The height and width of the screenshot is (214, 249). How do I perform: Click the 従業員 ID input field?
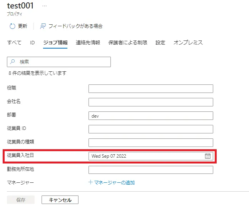(x=150, y=129)
